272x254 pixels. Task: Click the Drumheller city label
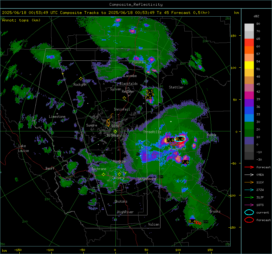click(x=177, y=149)
